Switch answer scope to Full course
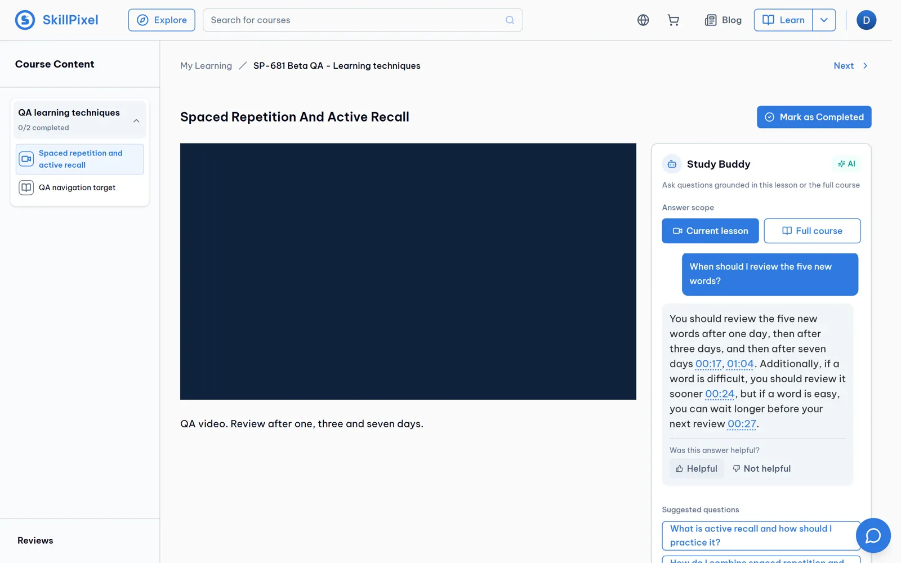 812,231
